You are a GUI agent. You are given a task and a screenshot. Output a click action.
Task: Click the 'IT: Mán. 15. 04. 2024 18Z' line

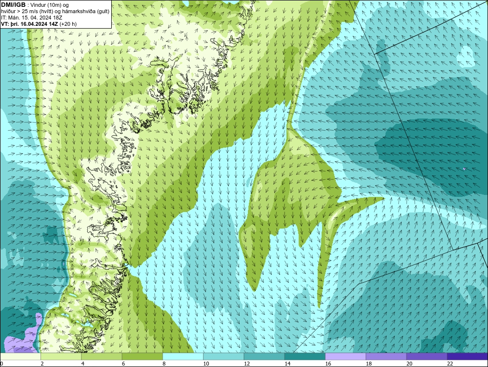pyautogui.click(x=32, y=18)
